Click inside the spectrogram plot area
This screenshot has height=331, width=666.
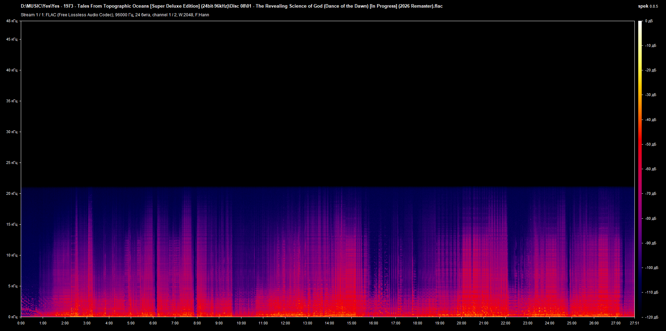point(328,169)
